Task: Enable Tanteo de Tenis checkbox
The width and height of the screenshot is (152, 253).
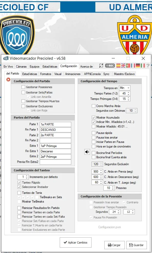Action: click(x=19, y=193)
